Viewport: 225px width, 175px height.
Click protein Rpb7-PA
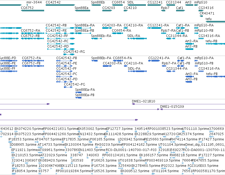coord(164,66)
